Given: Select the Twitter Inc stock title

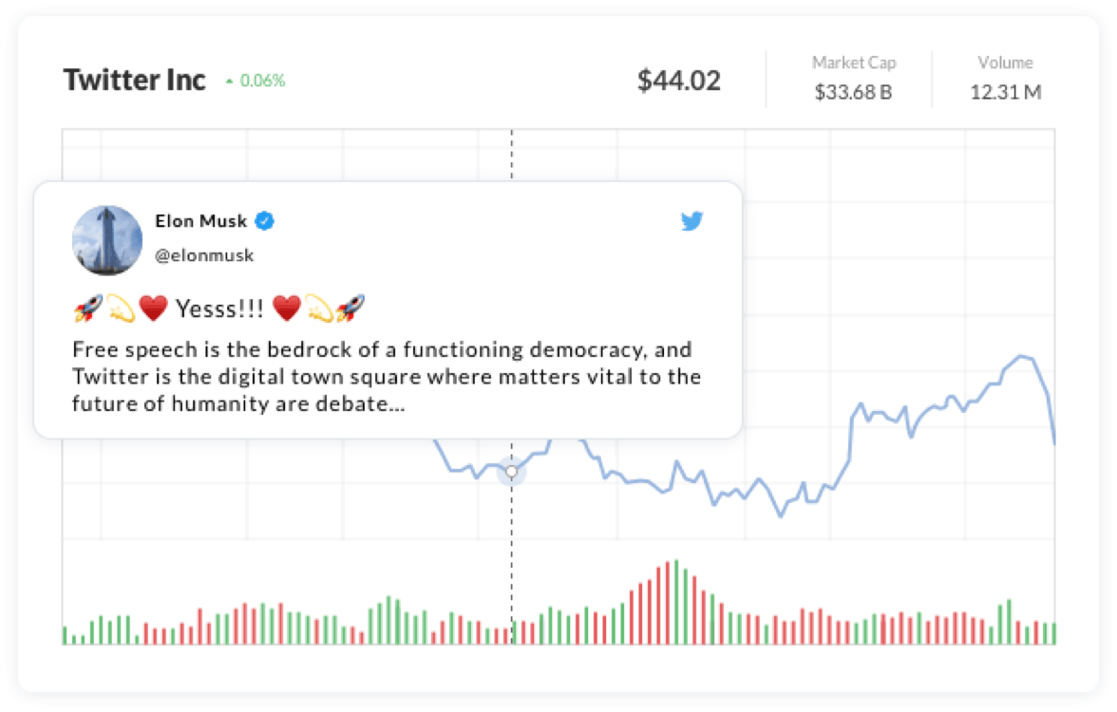Looking at the screenshot, I should point(134,81).
